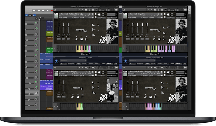The image size is (216, 126).
Task: Open the info icon on Traditional Grooves instrument
Action: click(x=92, y=14)
